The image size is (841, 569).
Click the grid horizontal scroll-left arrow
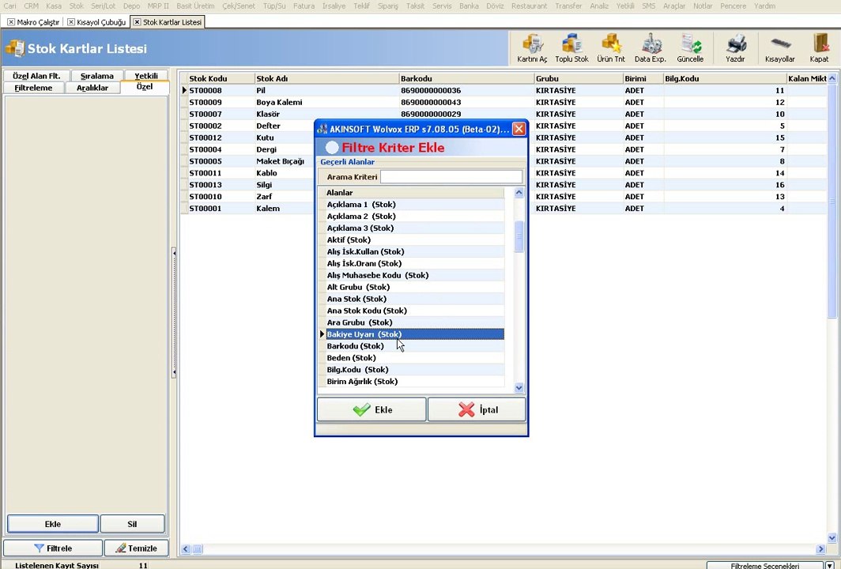click(x=186, y=548)
